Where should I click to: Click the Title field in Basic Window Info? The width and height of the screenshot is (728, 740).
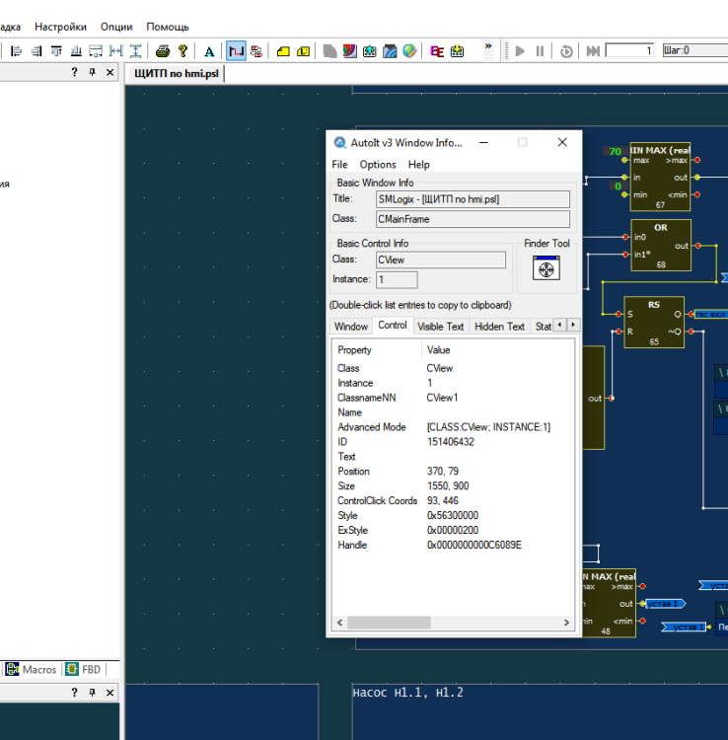tap(473, 199)
